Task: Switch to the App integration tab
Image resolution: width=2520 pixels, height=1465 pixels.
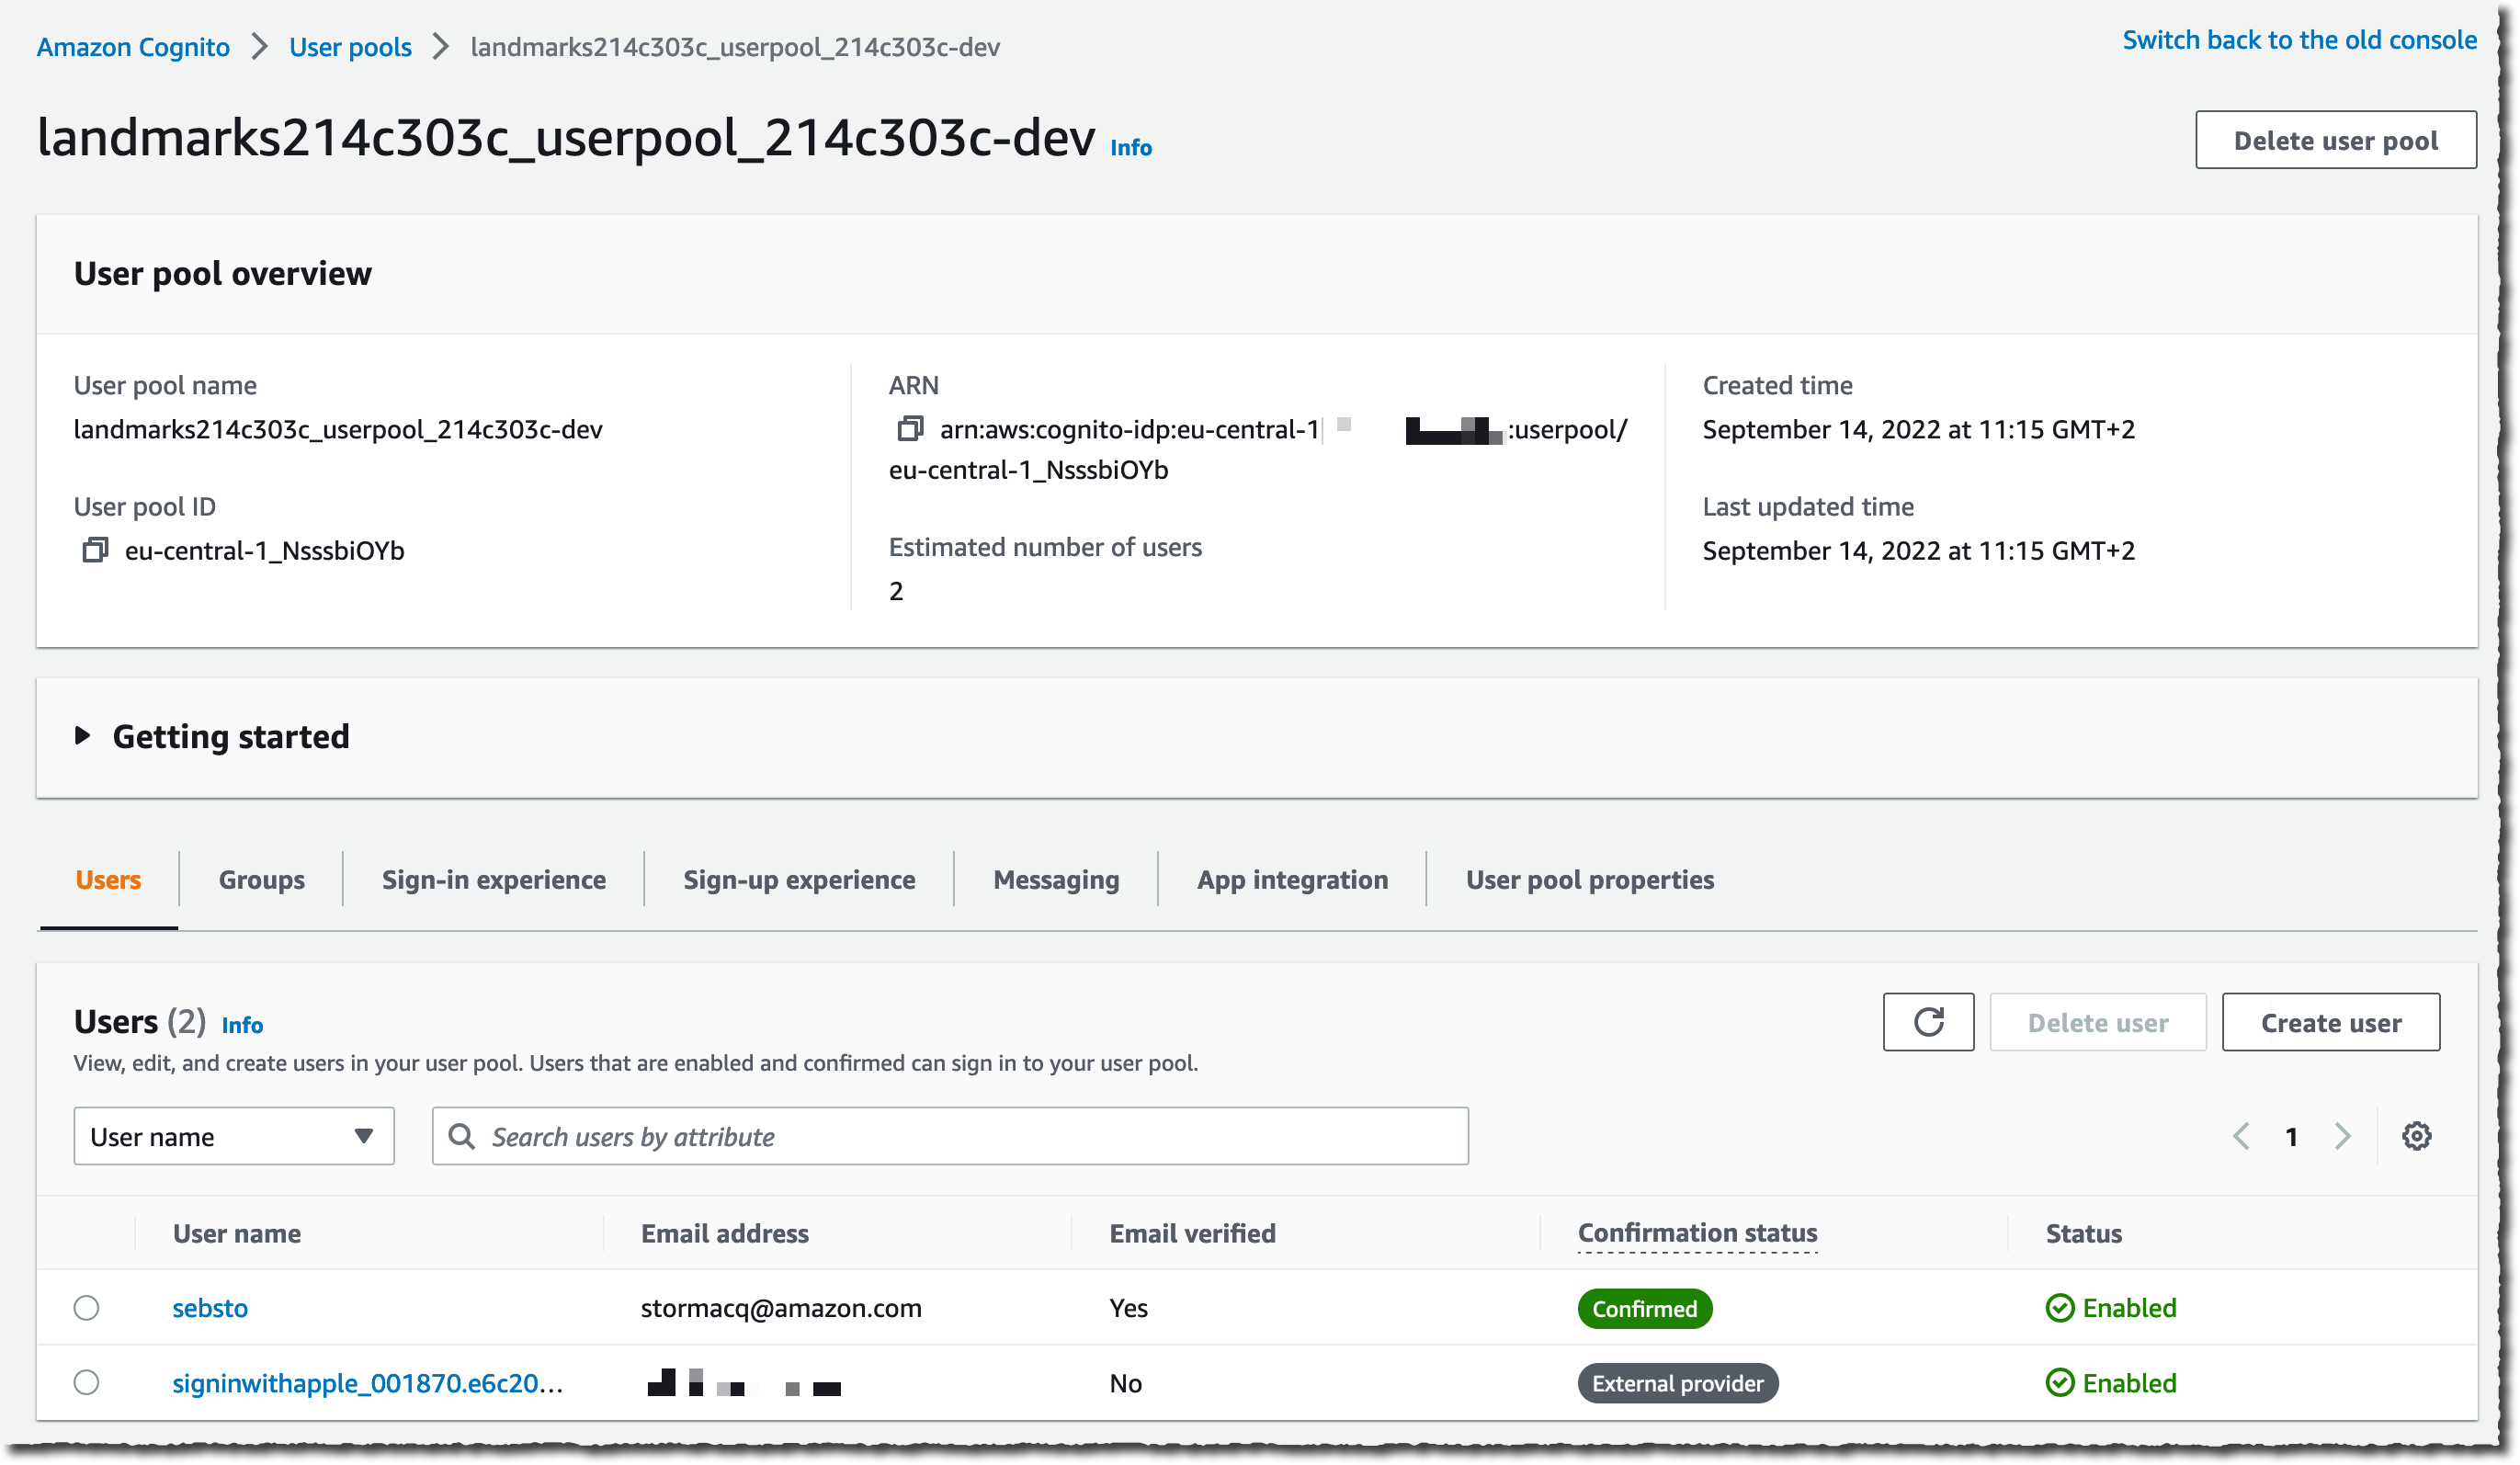Action: [1290, 879]
